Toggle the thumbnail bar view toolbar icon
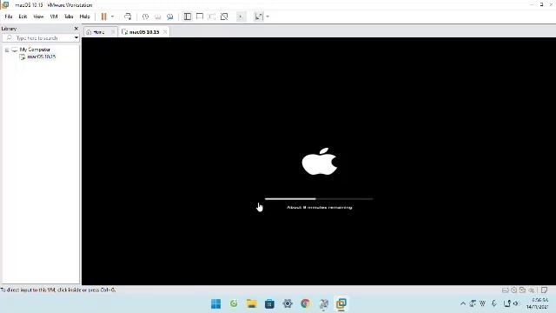 click(x=200, y=17)
